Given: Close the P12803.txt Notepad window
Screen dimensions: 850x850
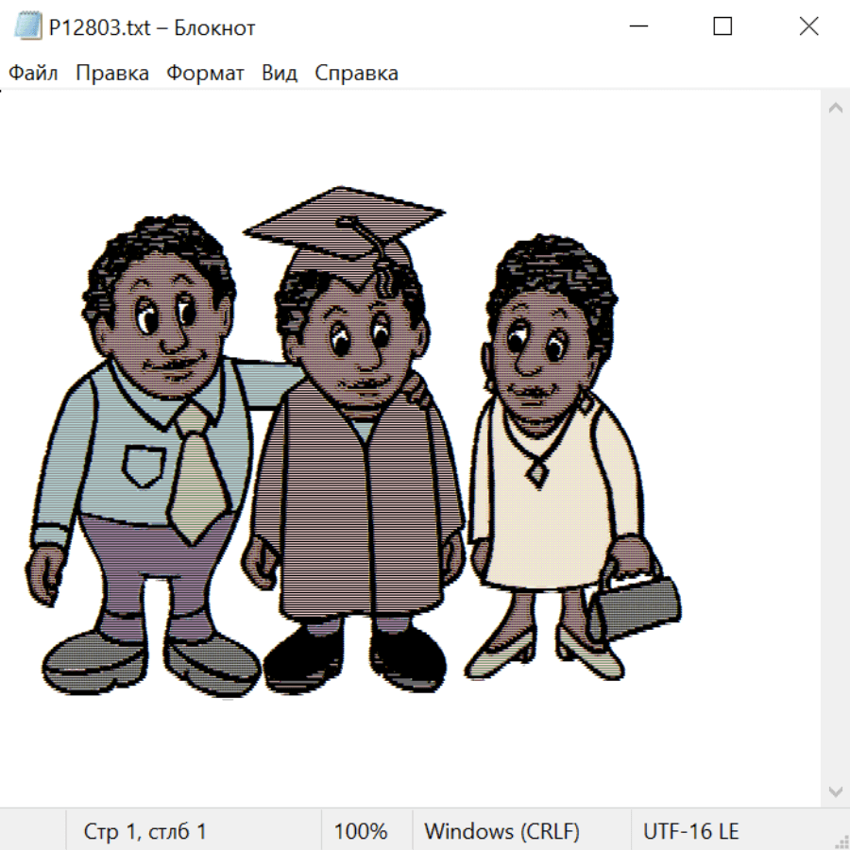Looking at the screenshot, I should [x=808, y=27].
